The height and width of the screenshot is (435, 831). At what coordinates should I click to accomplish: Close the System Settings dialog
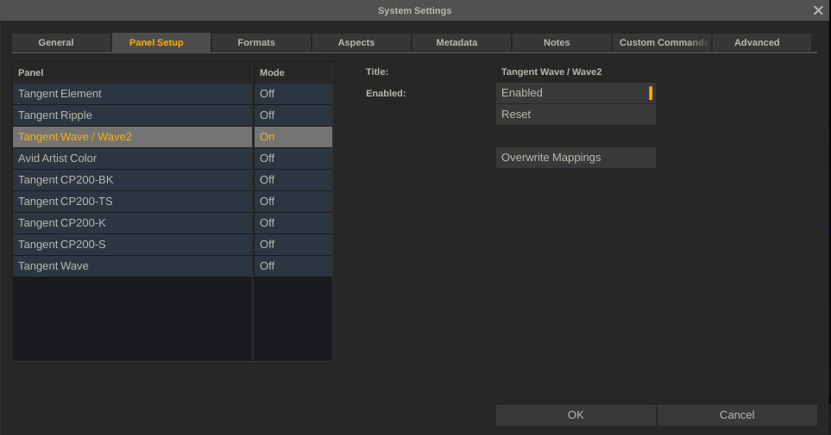[818, 10]
